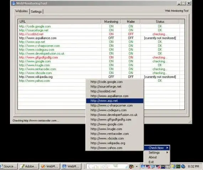Check http://www.developerfusion.co.uk from the submenu
Image resolution: width=203 pixels, height=170 pixels.
tap(115, 115)
